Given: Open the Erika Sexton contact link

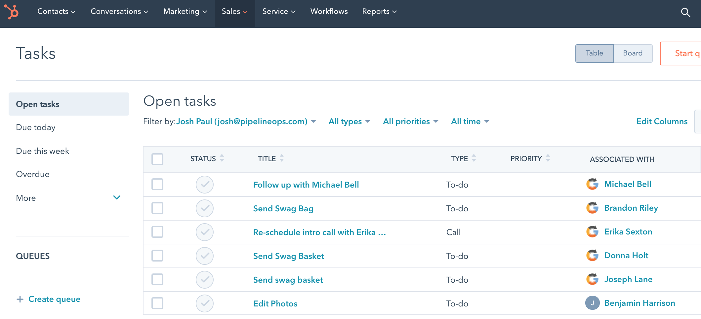Looking at the screenshot, I should pyautogui.click(x=628, y=232).
